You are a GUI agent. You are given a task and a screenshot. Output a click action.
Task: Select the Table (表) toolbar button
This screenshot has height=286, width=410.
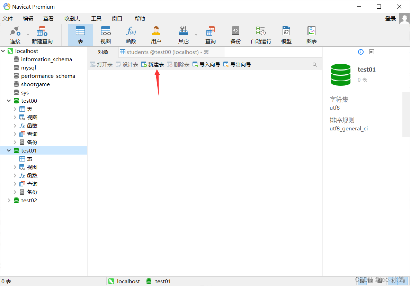(x=80, y=35)
